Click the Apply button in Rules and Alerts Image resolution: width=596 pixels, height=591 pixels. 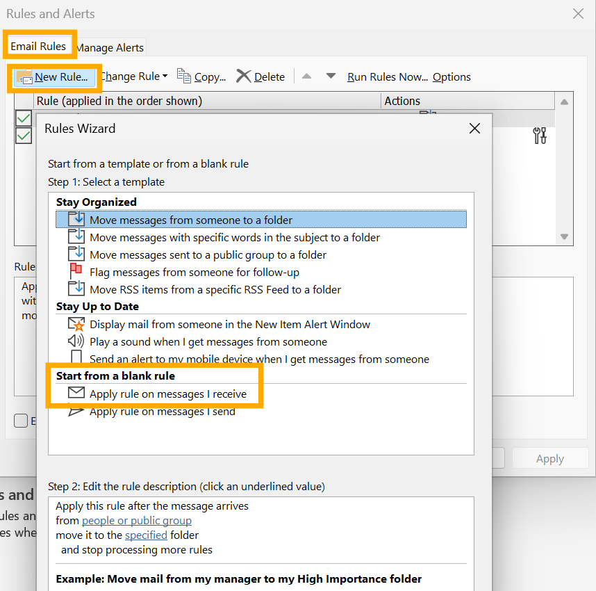550,459
